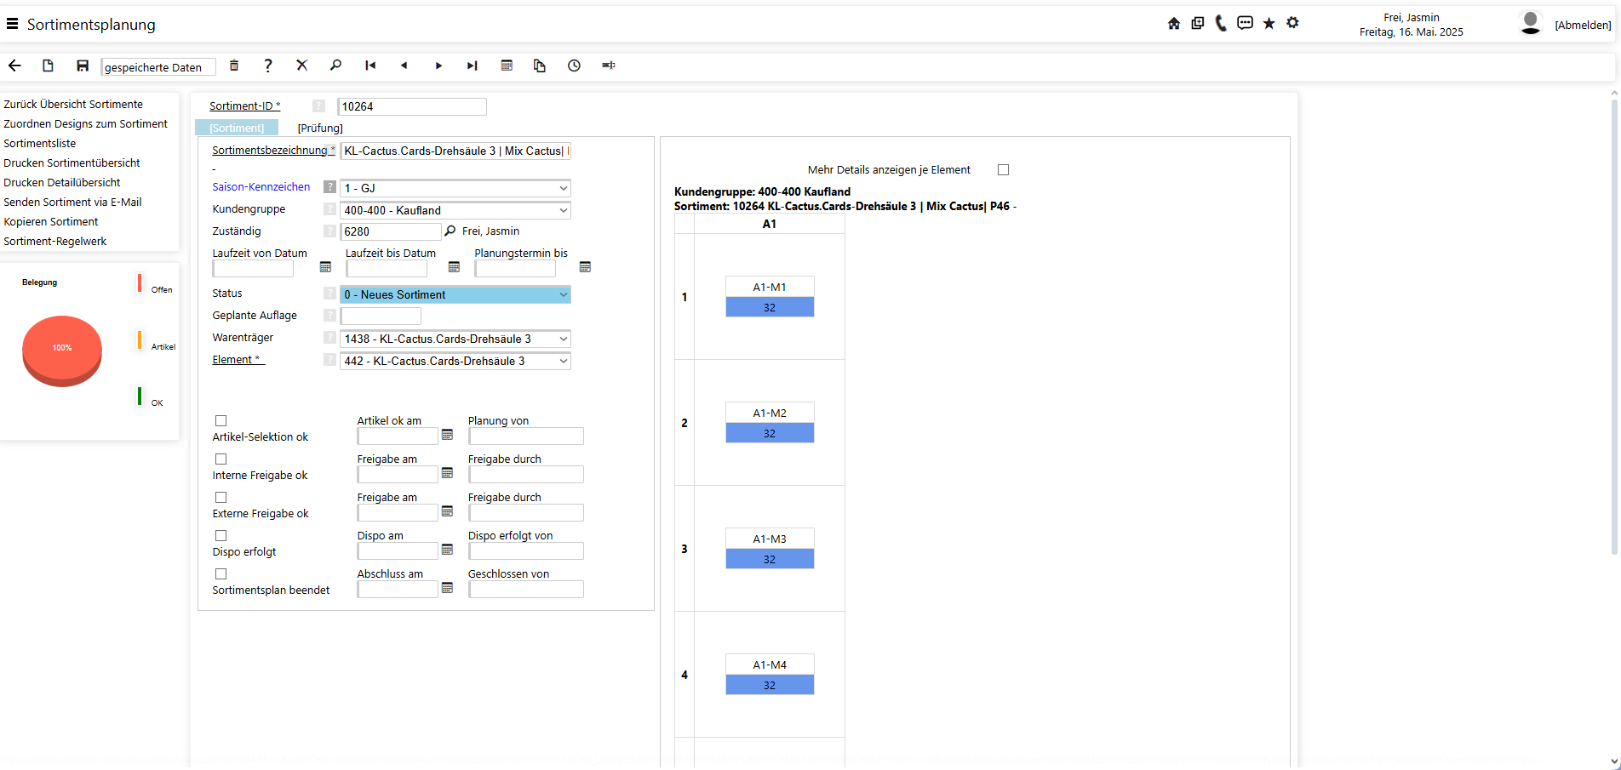The height and width of the screenshot is (770, 1621).
Task: Enable 'Mehr Details anzeigen je Element' checkbox
Action: pyautogui.click(x=1003, y=170)
